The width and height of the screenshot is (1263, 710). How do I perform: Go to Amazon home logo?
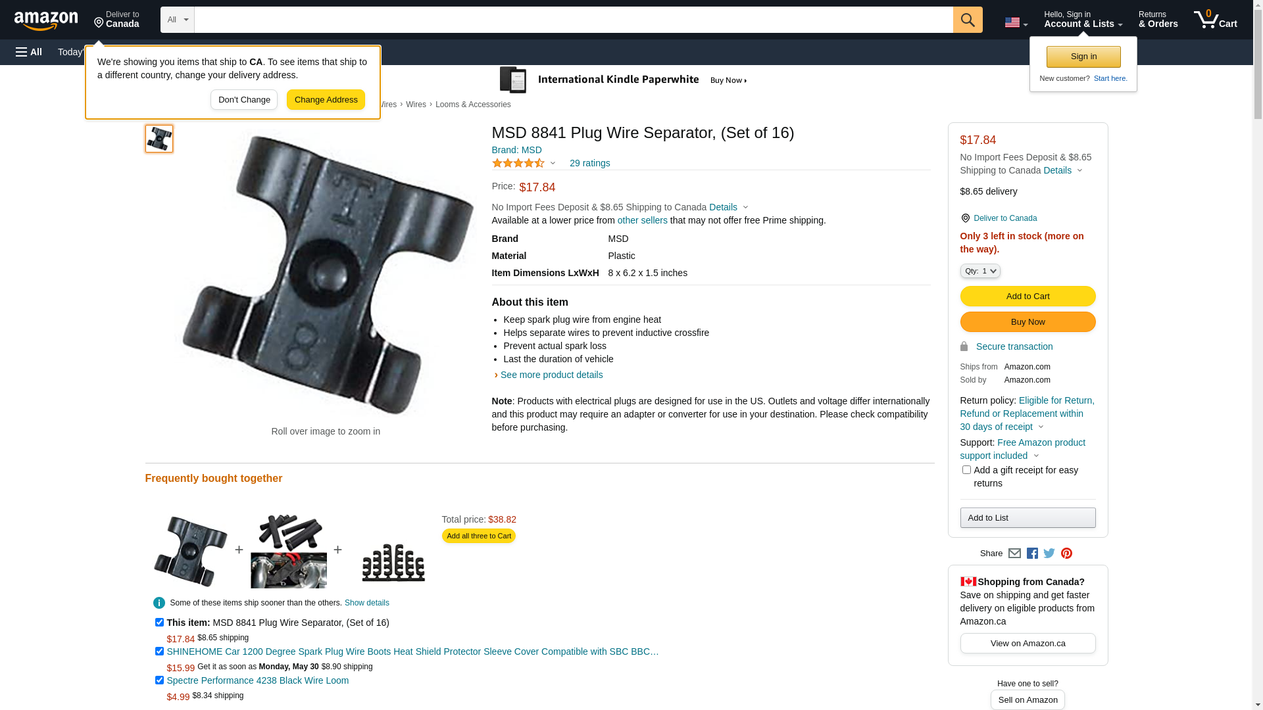(x=46, y=20)
